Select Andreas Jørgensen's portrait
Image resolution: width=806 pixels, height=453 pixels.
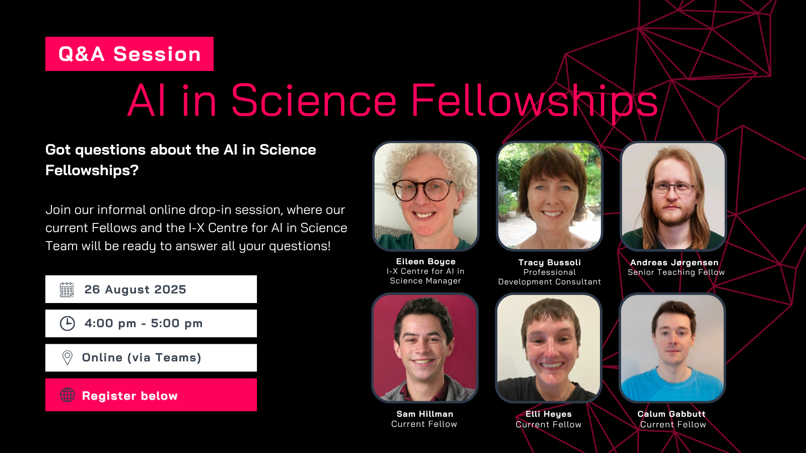click(x=673, y=196)
